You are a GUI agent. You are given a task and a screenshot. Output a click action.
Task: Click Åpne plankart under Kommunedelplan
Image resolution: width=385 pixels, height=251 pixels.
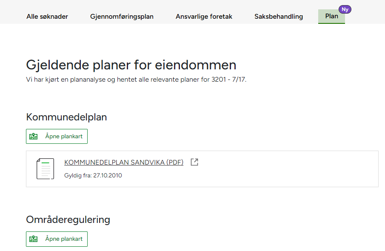tap(57, 136)
